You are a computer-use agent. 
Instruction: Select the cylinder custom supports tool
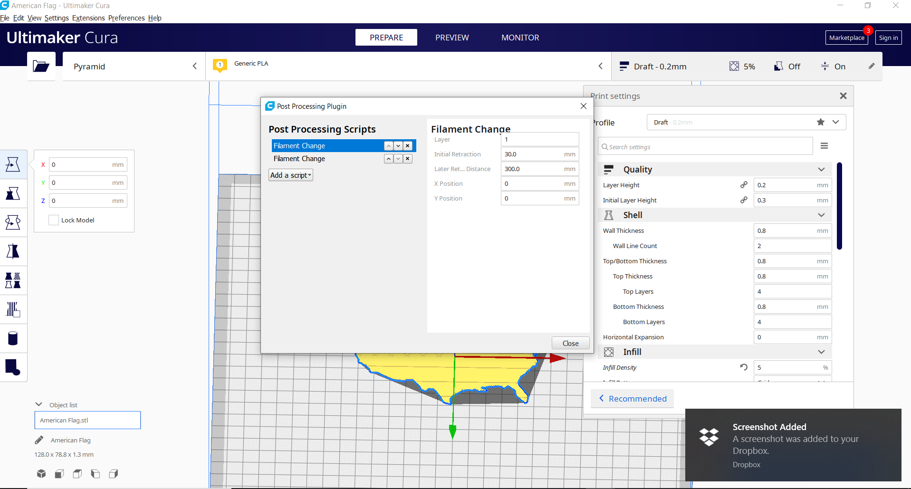(x=13, y=338)
